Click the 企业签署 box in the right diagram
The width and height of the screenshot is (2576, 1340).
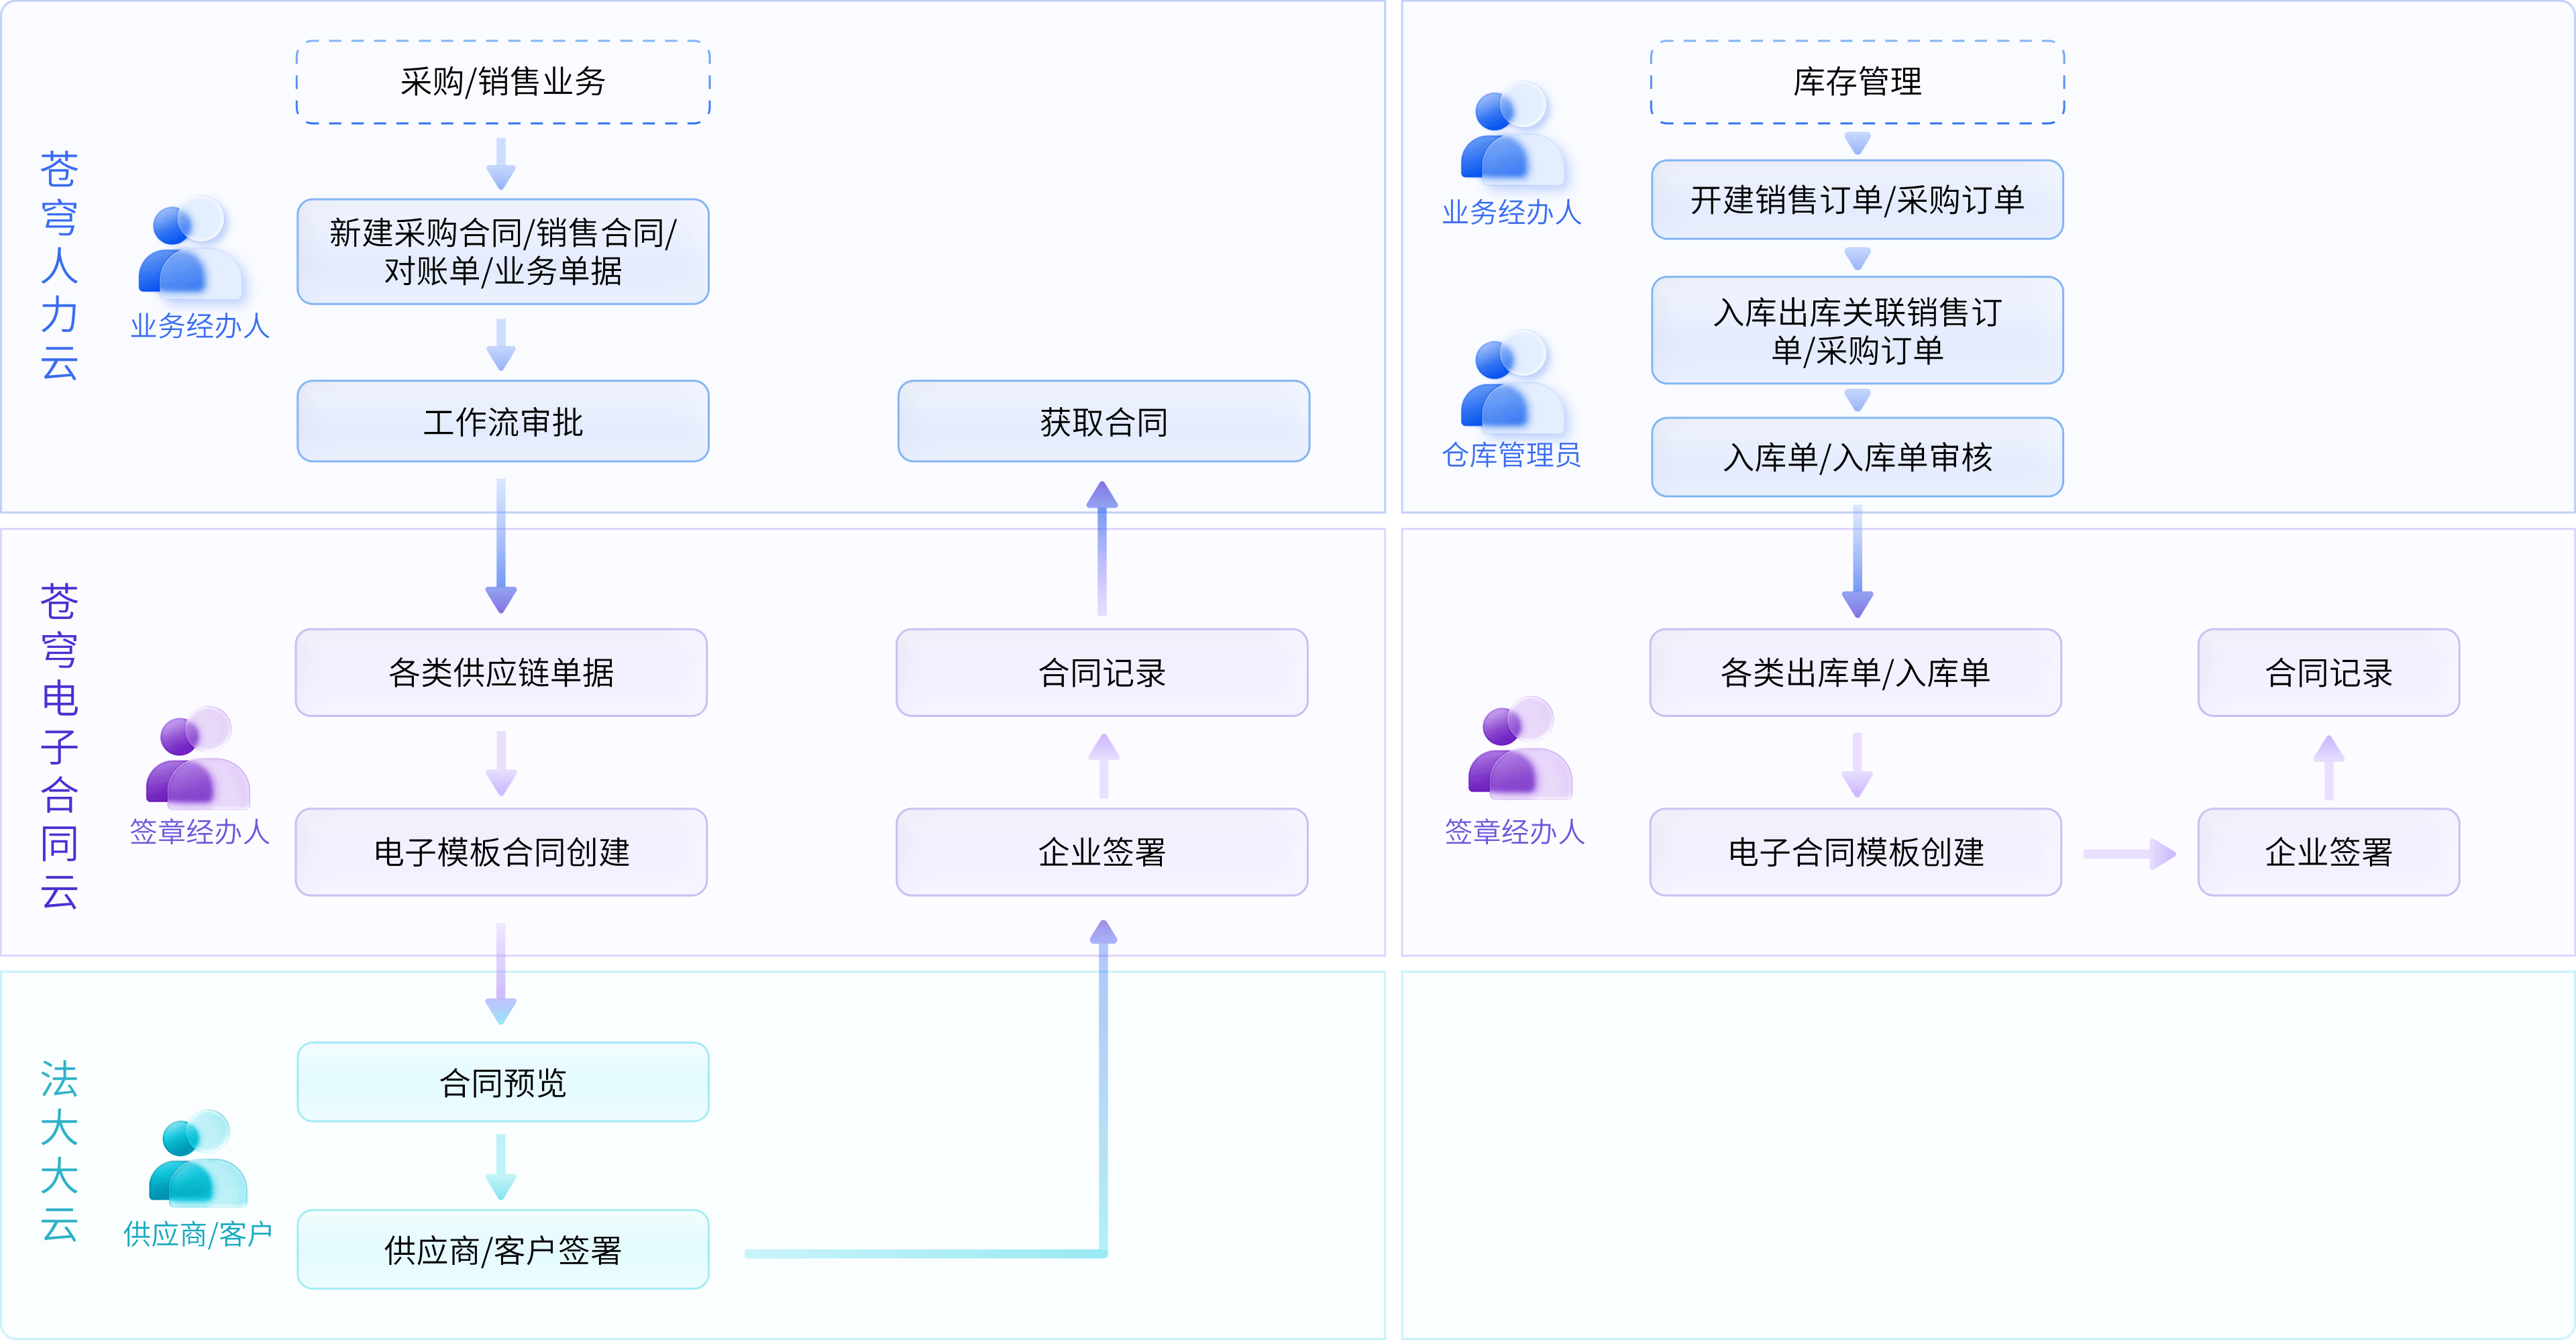coord(2328,852)
